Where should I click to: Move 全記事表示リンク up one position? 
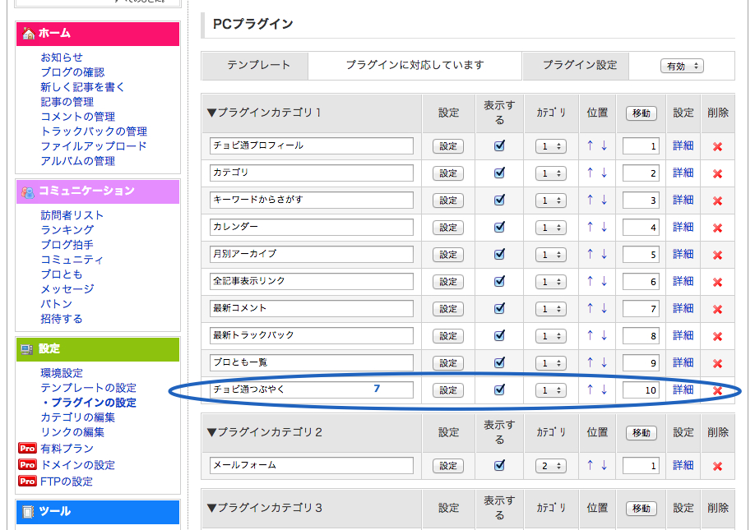point(590,281)
